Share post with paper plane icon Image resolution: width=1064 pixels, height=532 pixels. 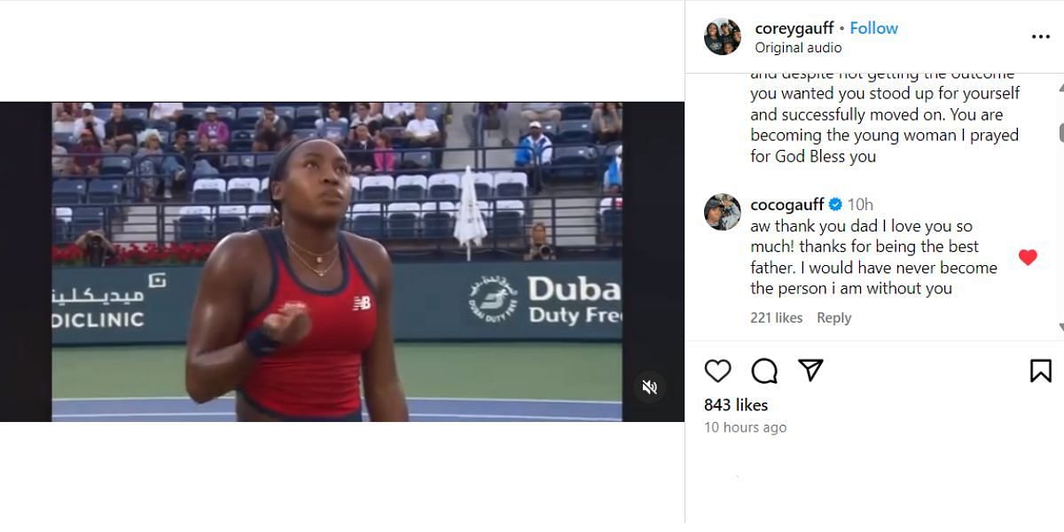810,370
